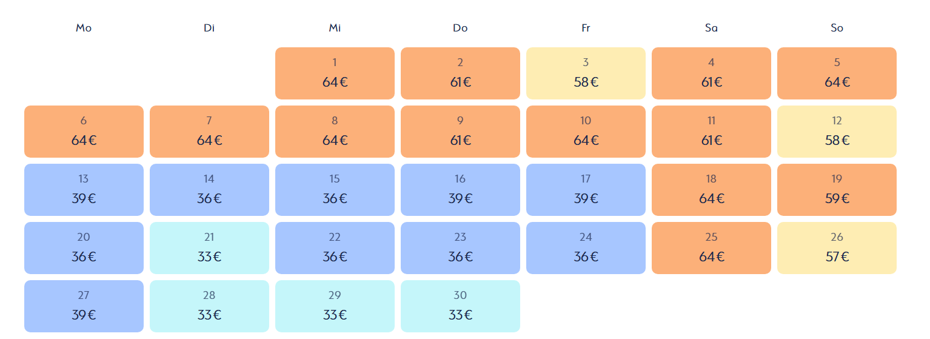The height and width of the screenshot is (339, 930).
Task: Choose Friday the 3rd for 58 €
Action: [586, 73]
